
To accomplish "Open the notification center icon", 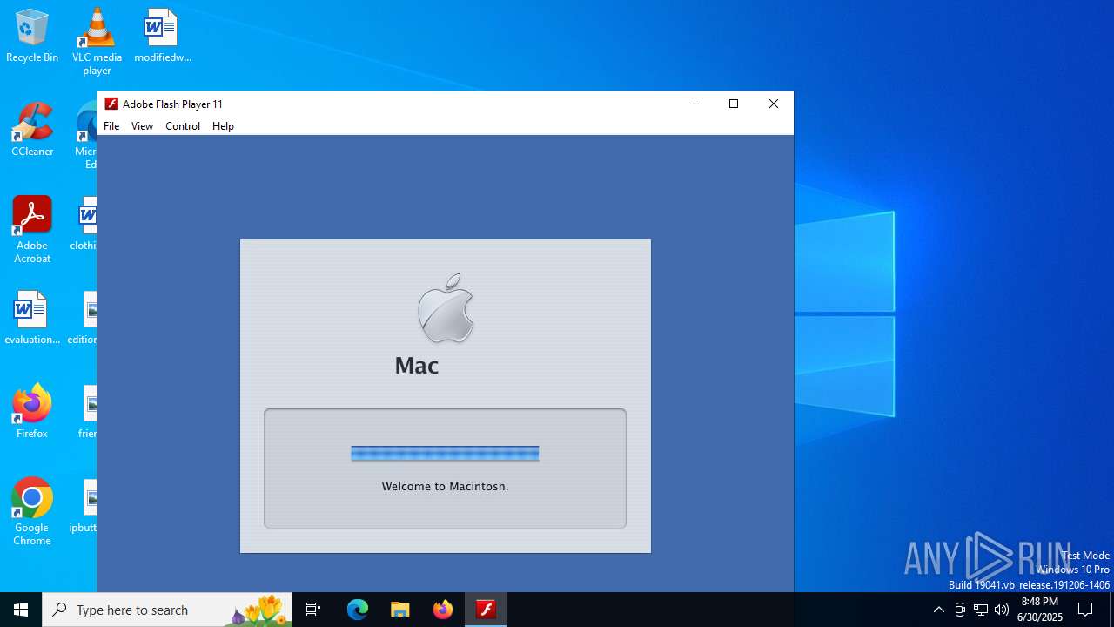I will pos(1085,610).
